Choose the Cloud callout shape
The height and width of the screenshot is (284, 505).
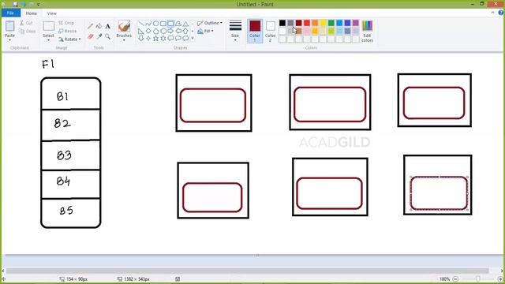pos(185,39)
